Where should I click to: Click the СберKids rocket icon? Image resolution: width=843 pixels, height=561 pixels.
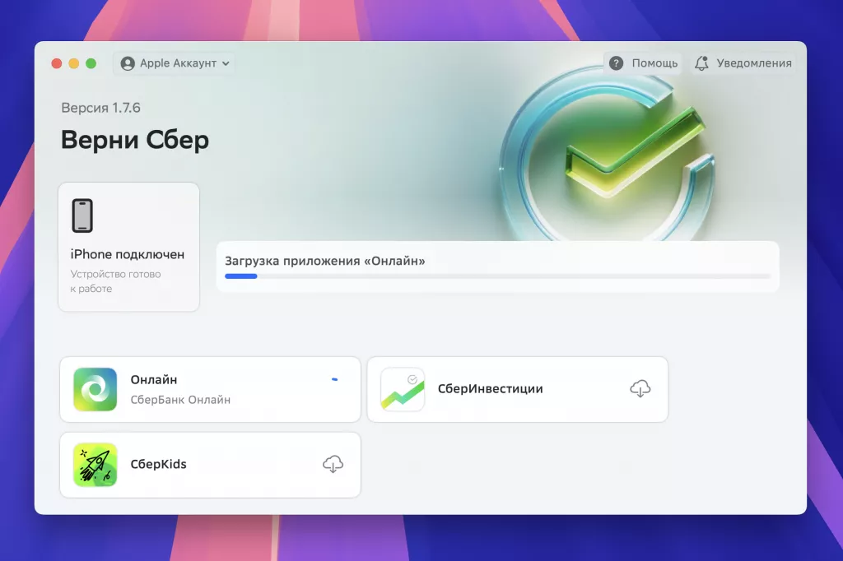pos(95,464)
